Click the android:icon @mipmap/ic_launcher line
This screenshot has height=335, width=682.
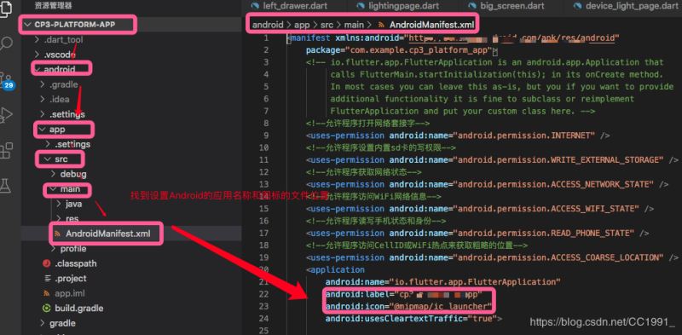point(409,306)
